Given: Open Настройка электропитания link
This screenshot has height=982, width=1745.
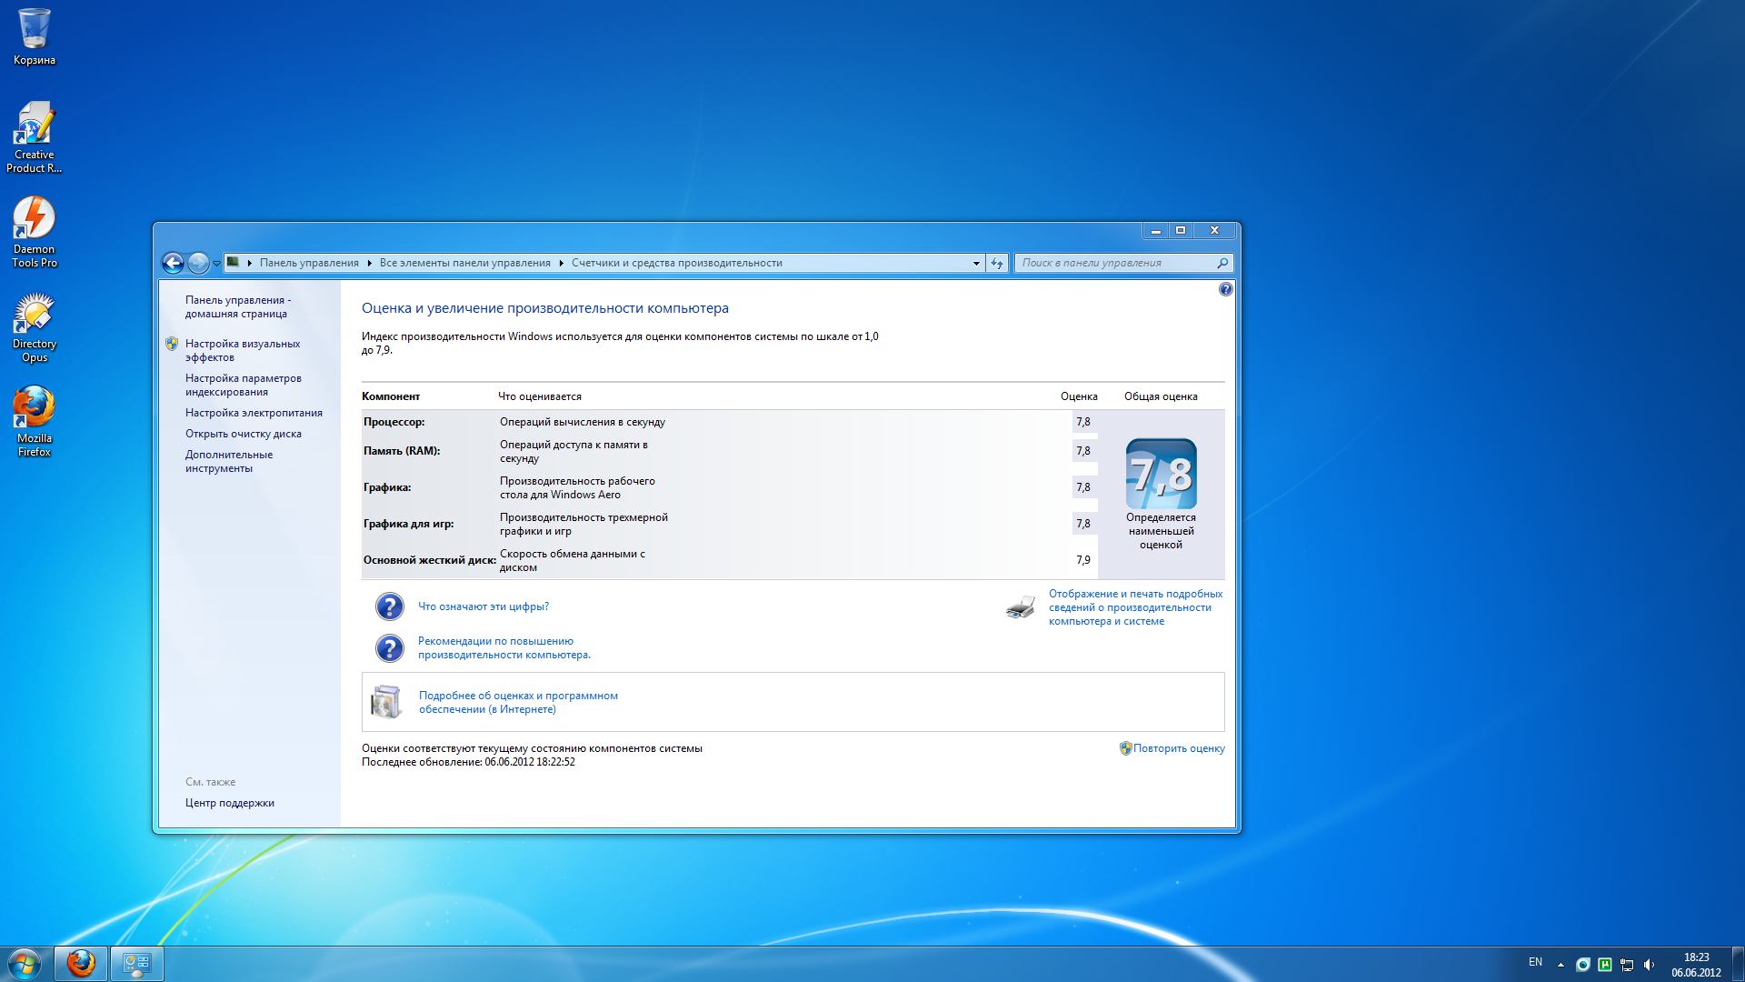Looking at the screenshot, I should [254, 413].
